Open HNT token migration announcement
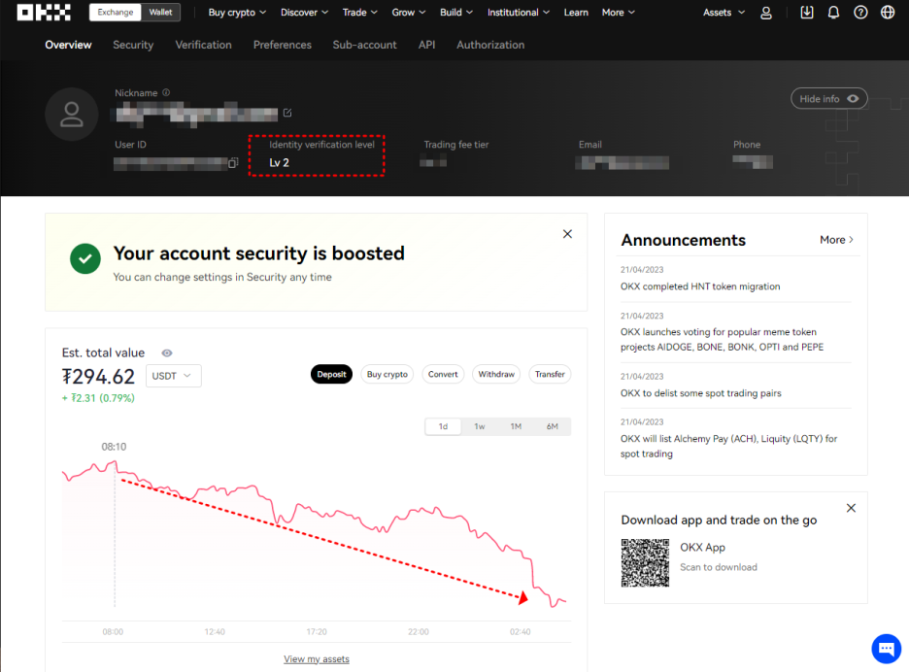 pyautogui.click(x=700, y=286)
